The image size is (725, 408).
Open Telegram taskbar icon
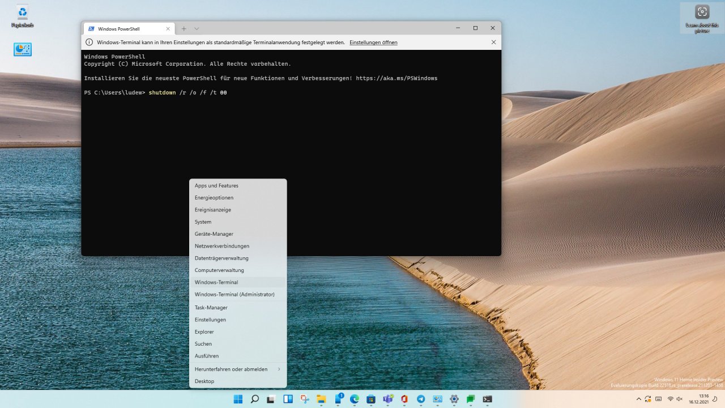point(421,399)
